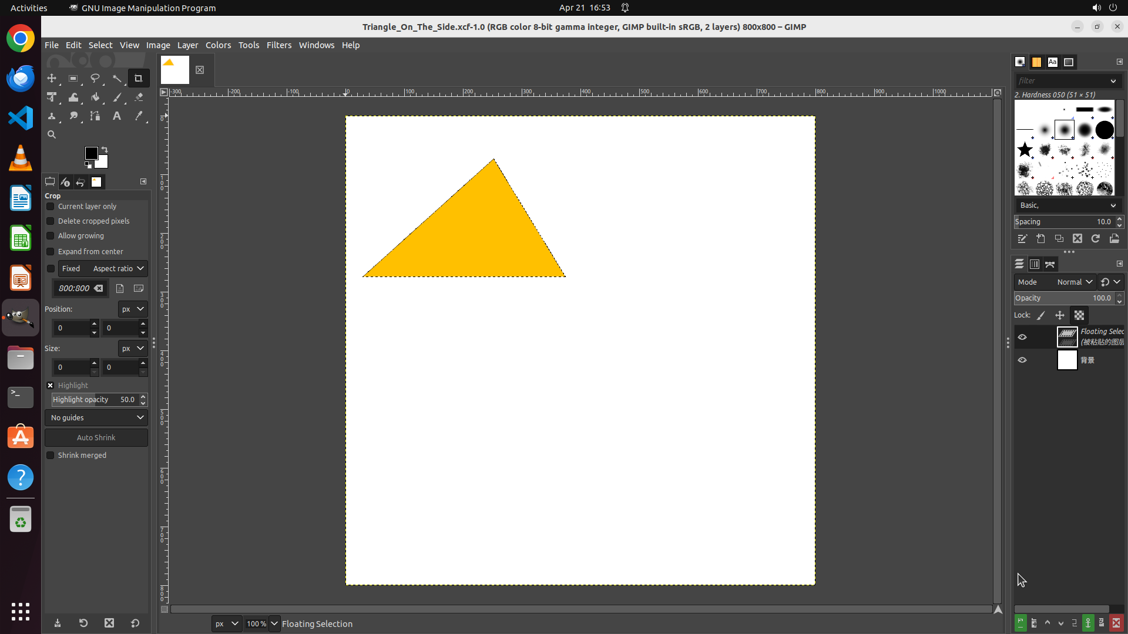Click the Triangle image thumbnail tab
The image size is (1128, 634).
pos(175,70)
